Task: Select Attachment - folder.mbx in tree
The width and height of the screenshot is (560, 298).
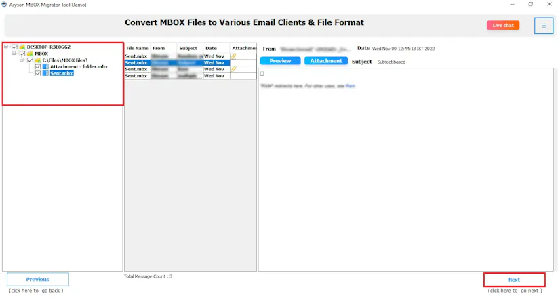Action: [x=79, y=67]
